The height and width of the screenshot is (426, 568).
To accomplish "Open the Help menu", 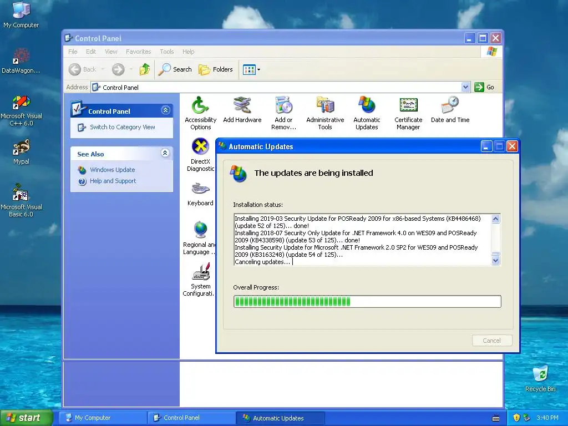I will [188, 52].
